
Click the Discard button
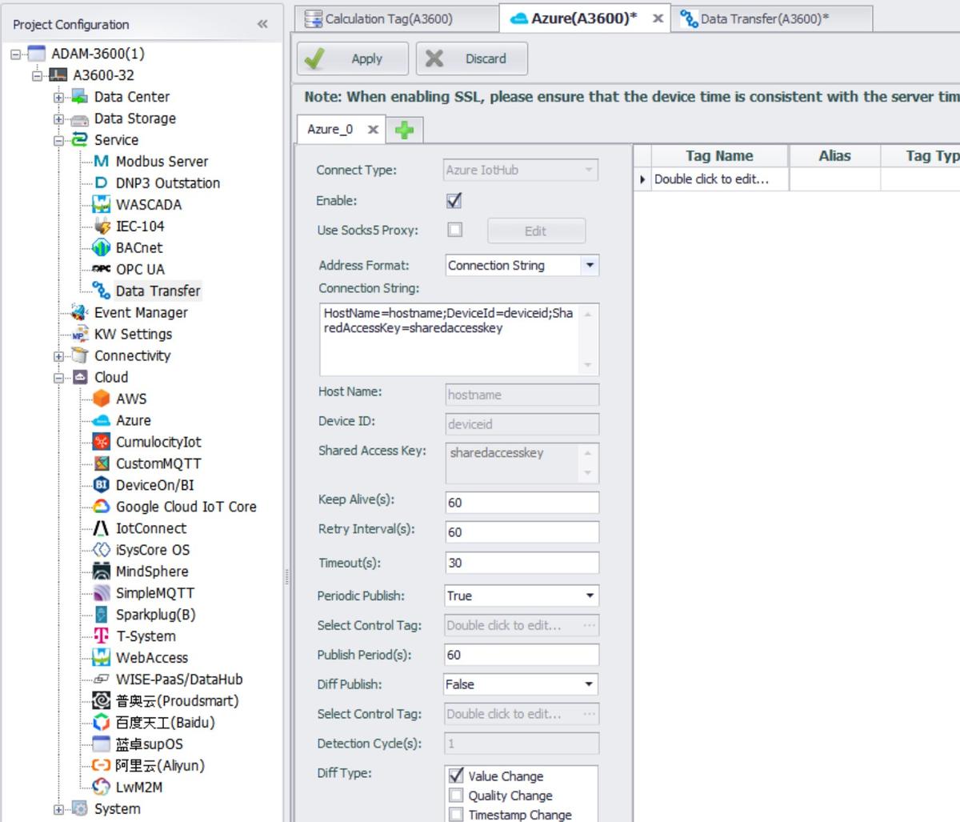472,58
